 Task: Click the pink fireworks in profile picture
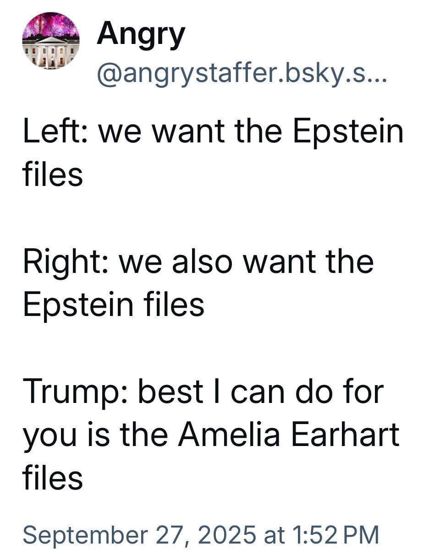(x=50, y=26)
